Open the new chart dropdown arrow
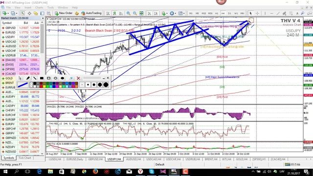The image size is (313, 176). click(8, 13)
